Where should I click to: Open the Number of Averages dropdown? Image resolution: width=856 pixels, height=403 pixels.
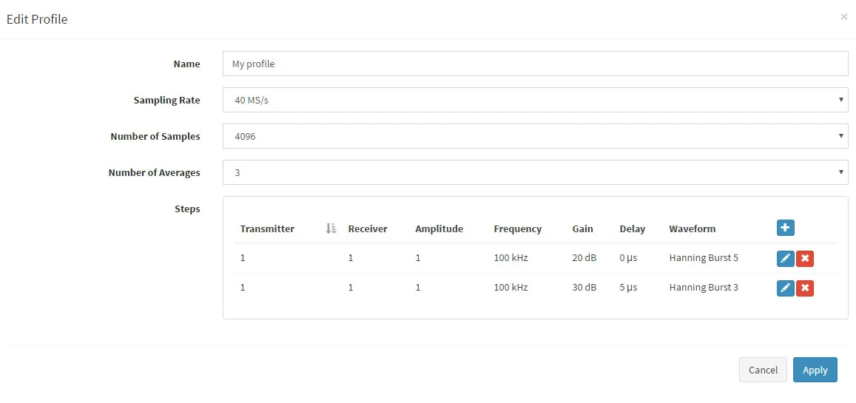[536, 172]
